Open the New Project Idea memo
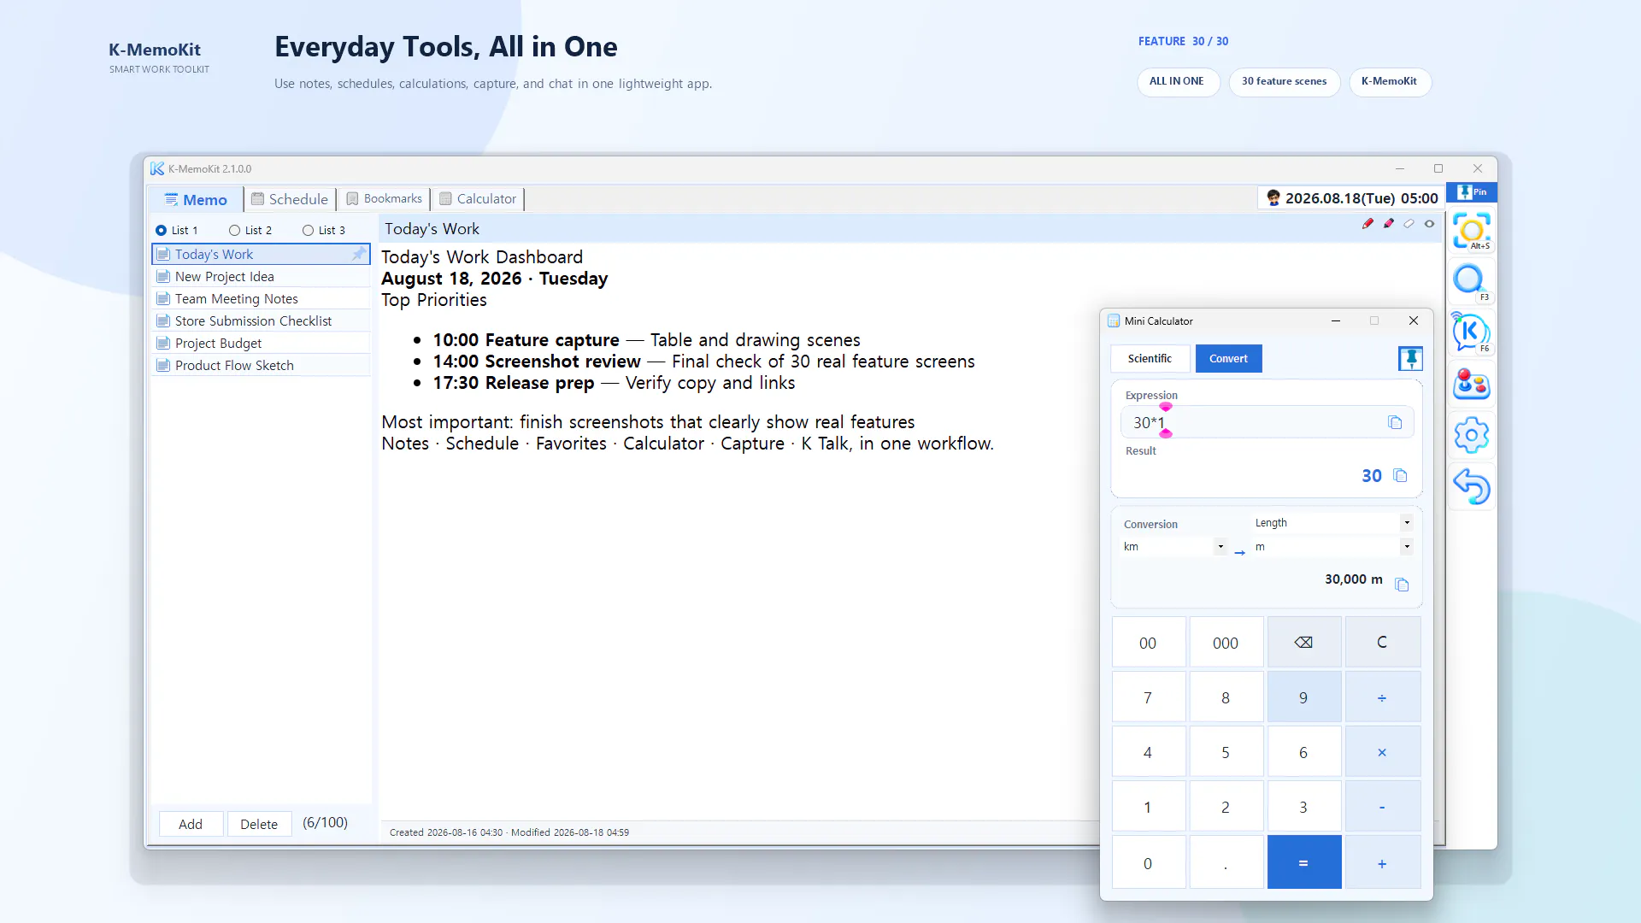The image size is (1641, 923). click(x=261, y=276)
